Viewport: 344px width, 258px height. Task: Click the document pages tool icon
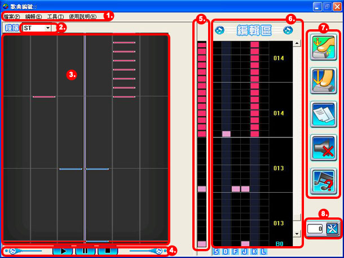coord(324,114)
